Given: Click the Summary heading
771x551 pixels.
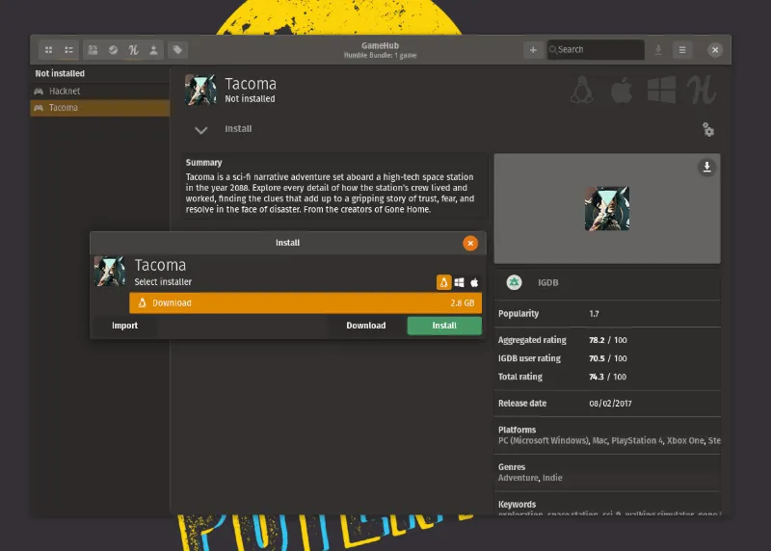Looking at the screenshot, I should click(203, 163).
